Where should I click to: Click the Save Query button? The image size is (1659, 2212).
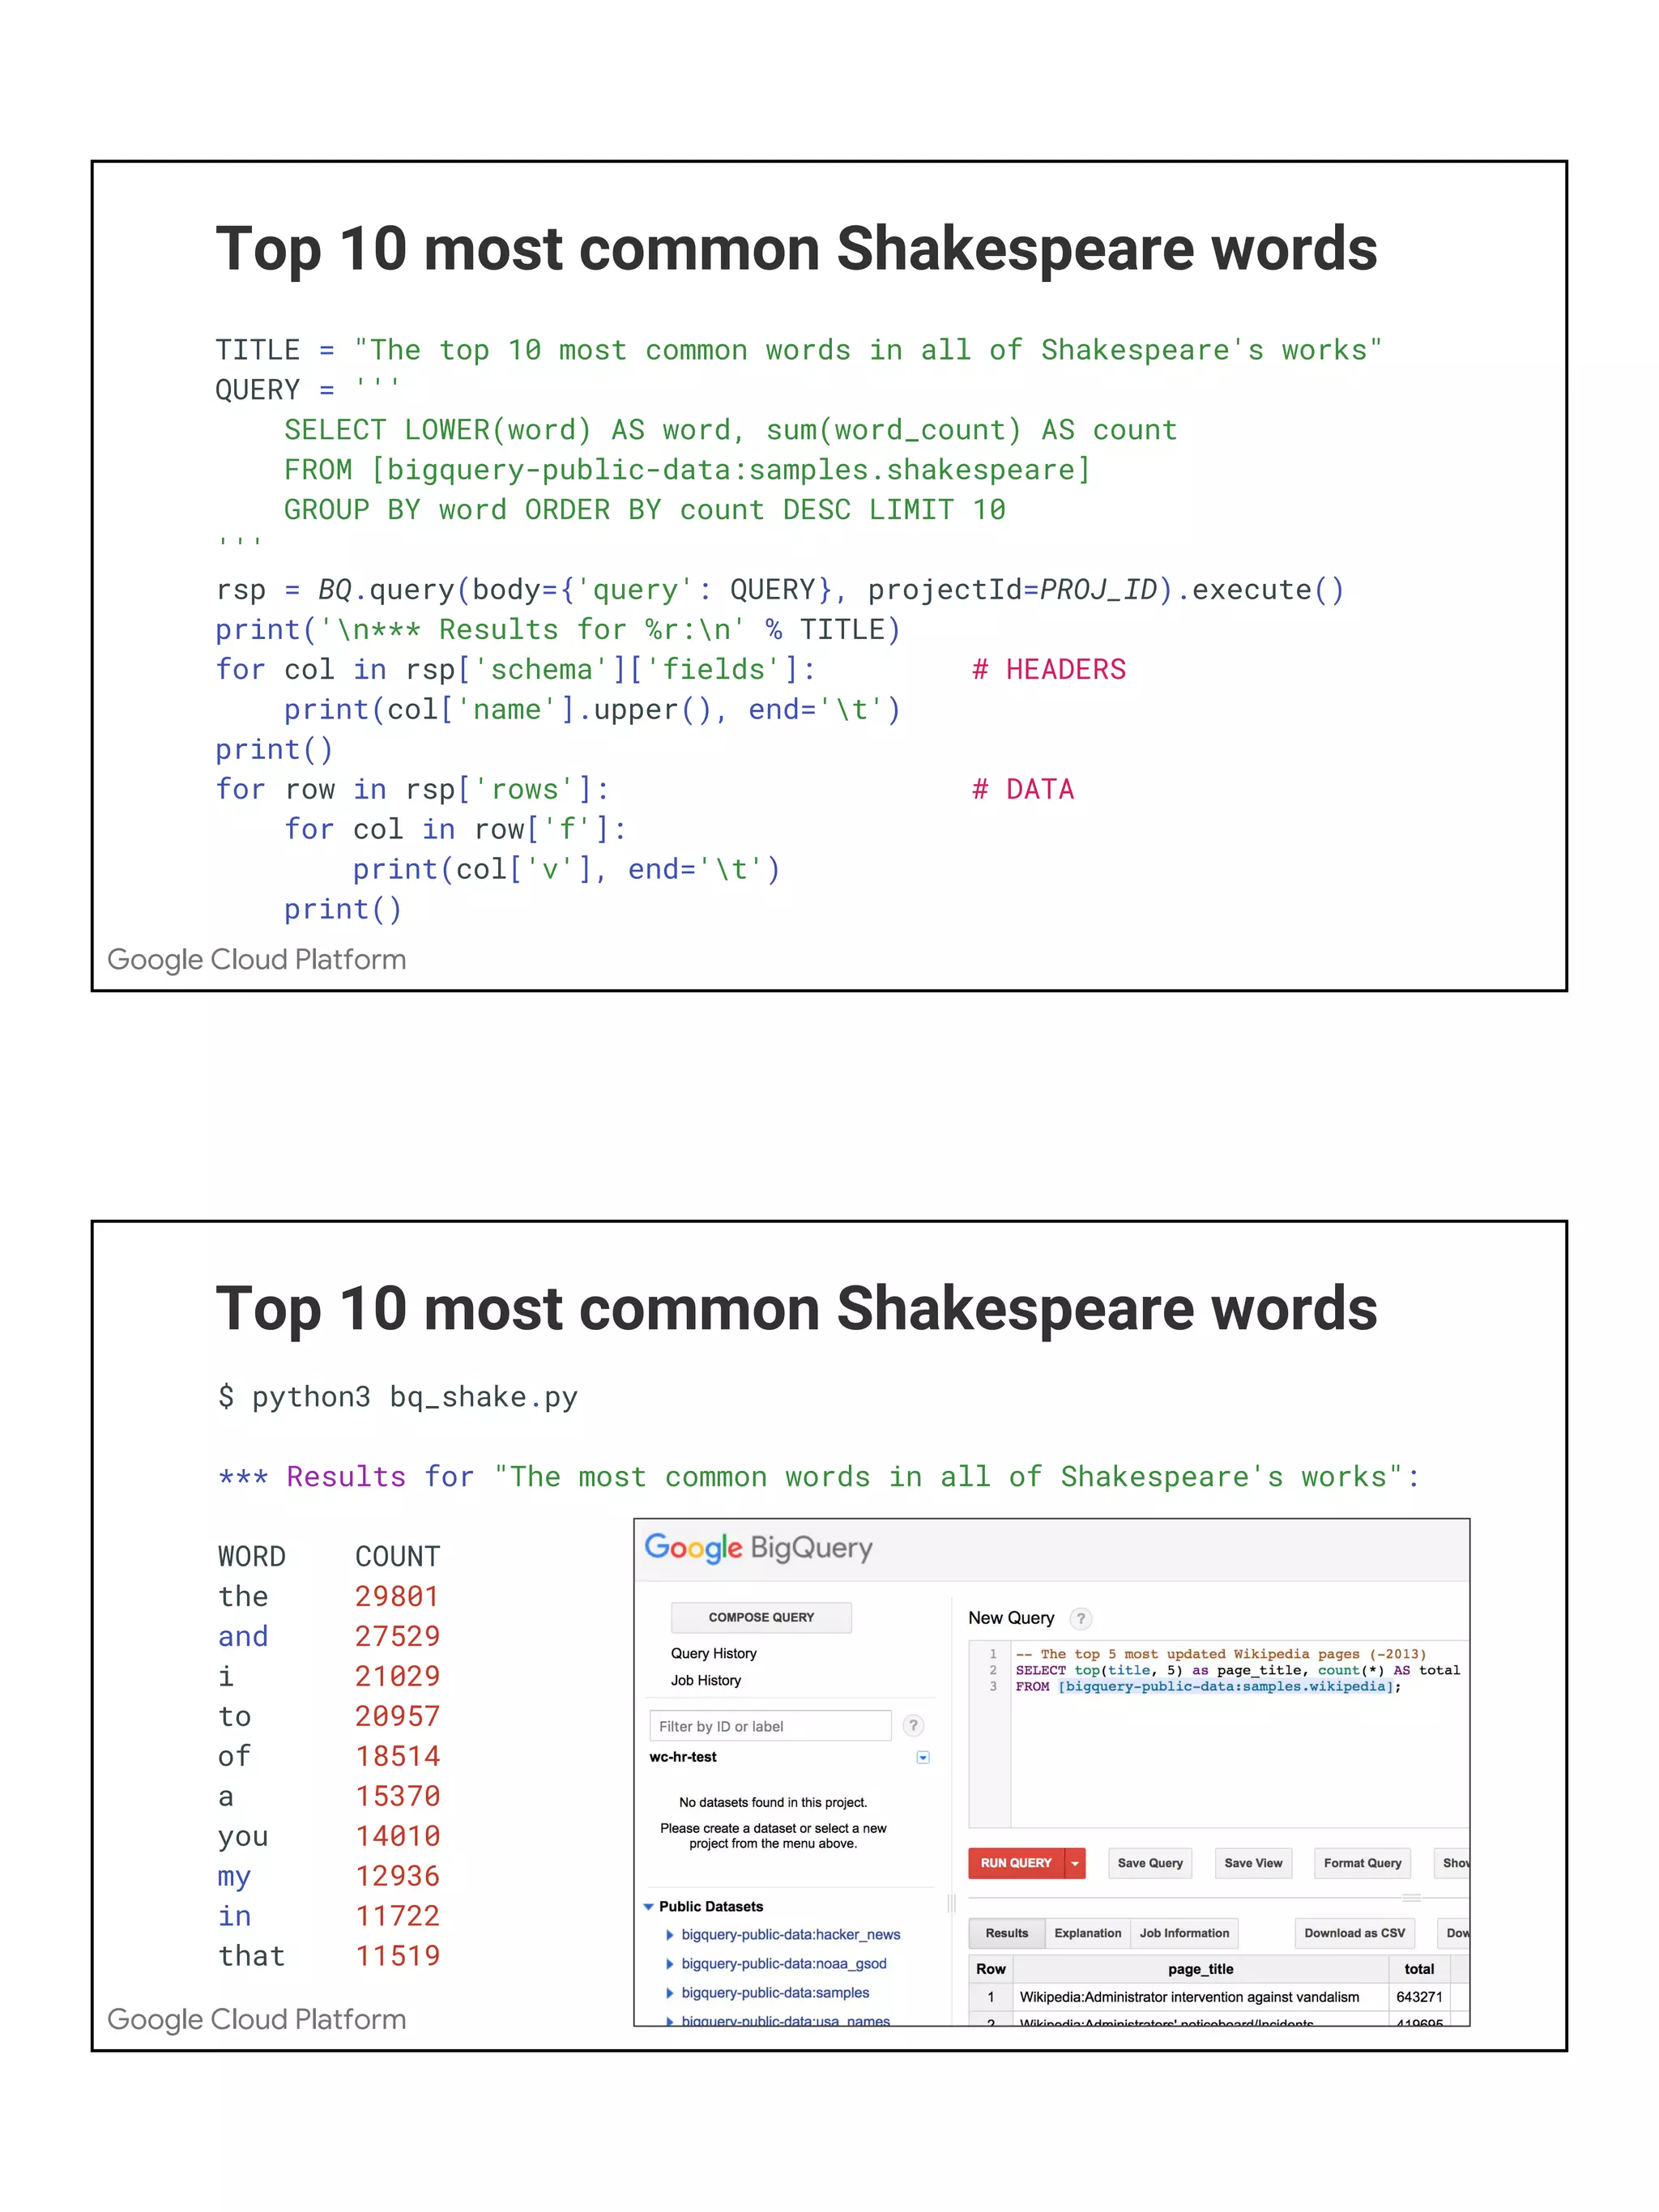coord(1150,1863)
